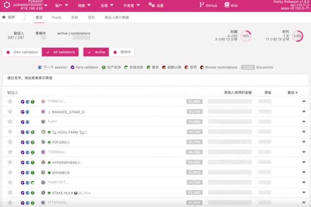Expand details for 1124btppL row
The image size is (311, 207).
304,152
